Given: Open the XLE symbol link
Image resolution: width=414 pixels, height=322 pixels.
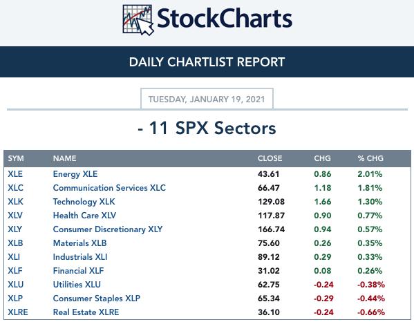Looking at the screenshot, I should 15,174.
